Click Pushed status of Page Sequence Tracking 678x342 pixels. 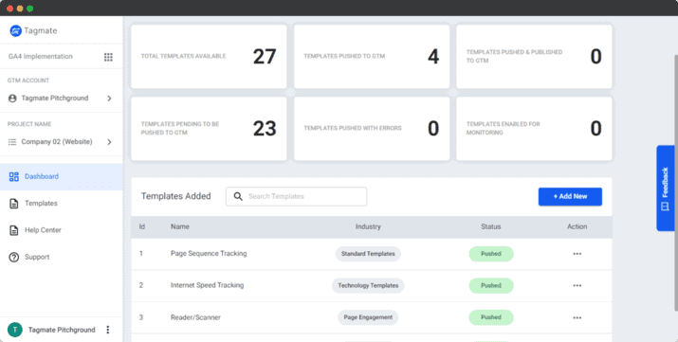pos(491,254)
